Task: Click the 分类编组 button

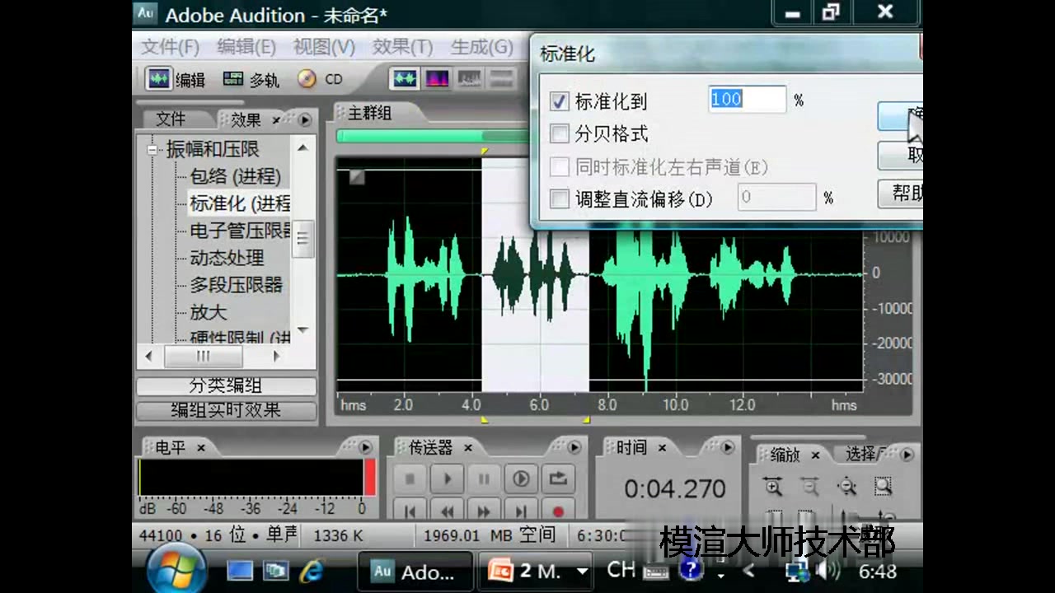Action: point(226,385)
